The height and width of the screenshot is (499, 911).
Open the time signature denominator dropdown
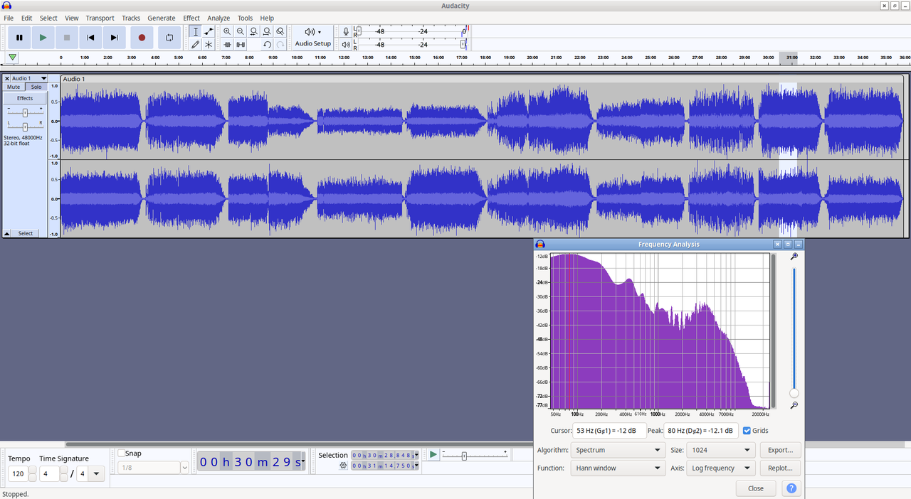pos(97,473)
